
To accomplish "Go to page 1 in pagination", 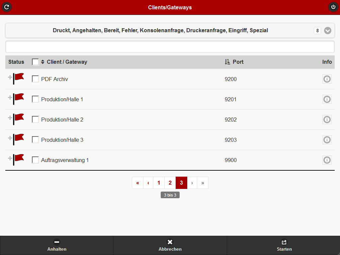I will point(159,183).
